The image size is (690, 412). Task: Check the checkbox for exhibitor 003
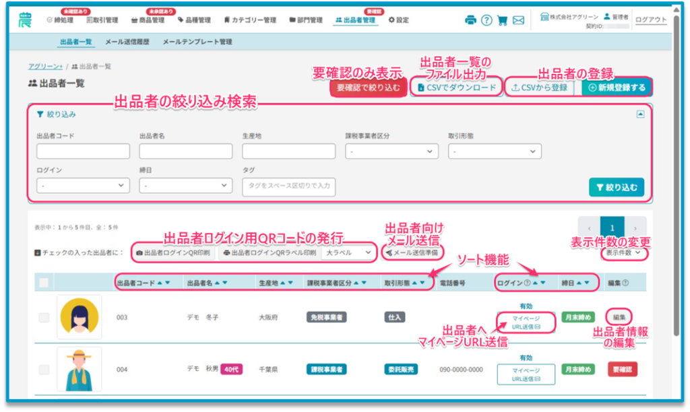(44, 317)
